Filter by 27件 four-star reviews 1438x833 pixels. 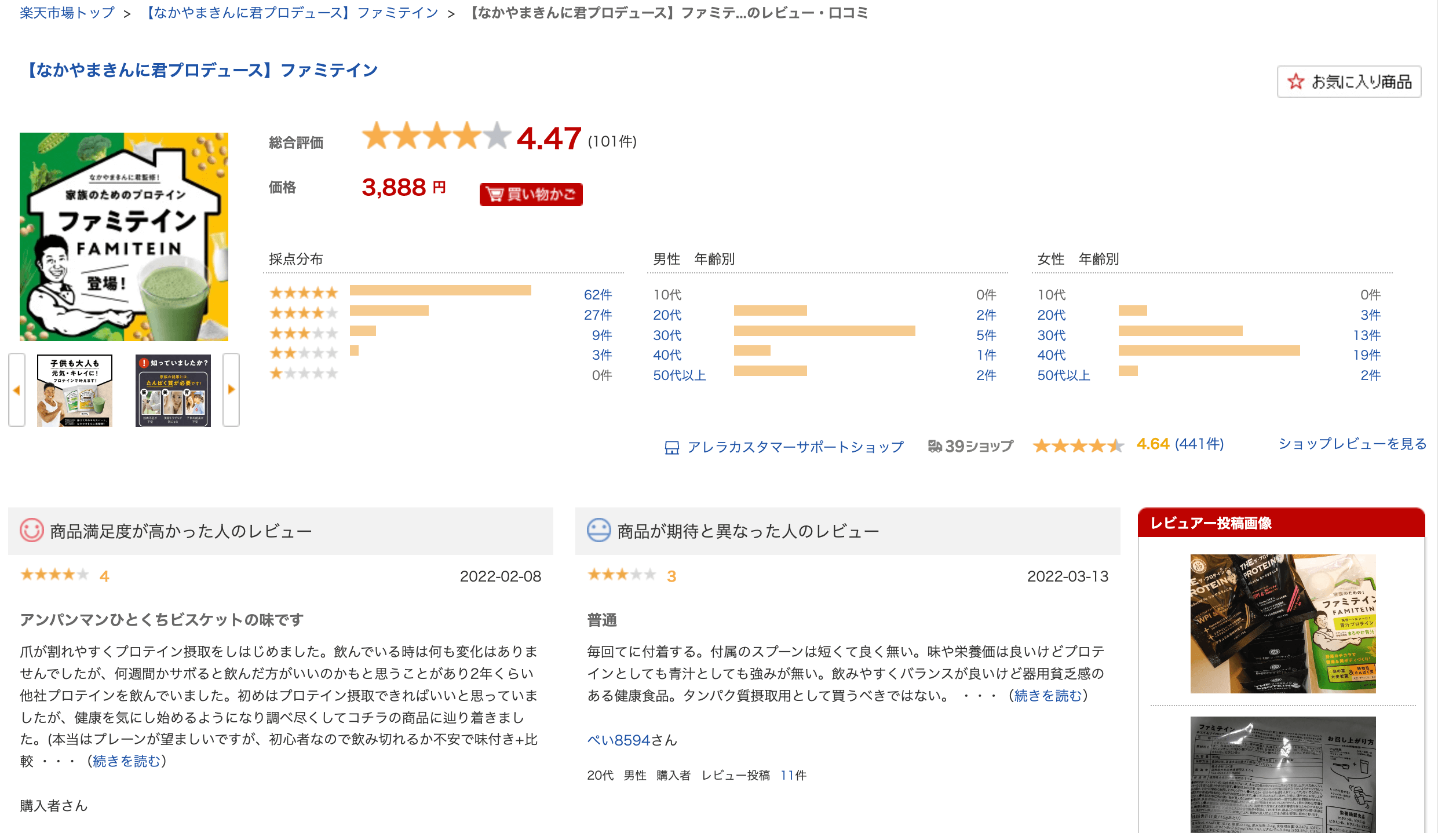coord(598,315)
